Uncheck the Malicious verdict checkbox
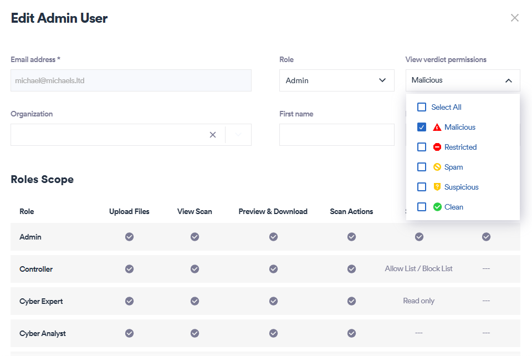 (x=422, y=127)
